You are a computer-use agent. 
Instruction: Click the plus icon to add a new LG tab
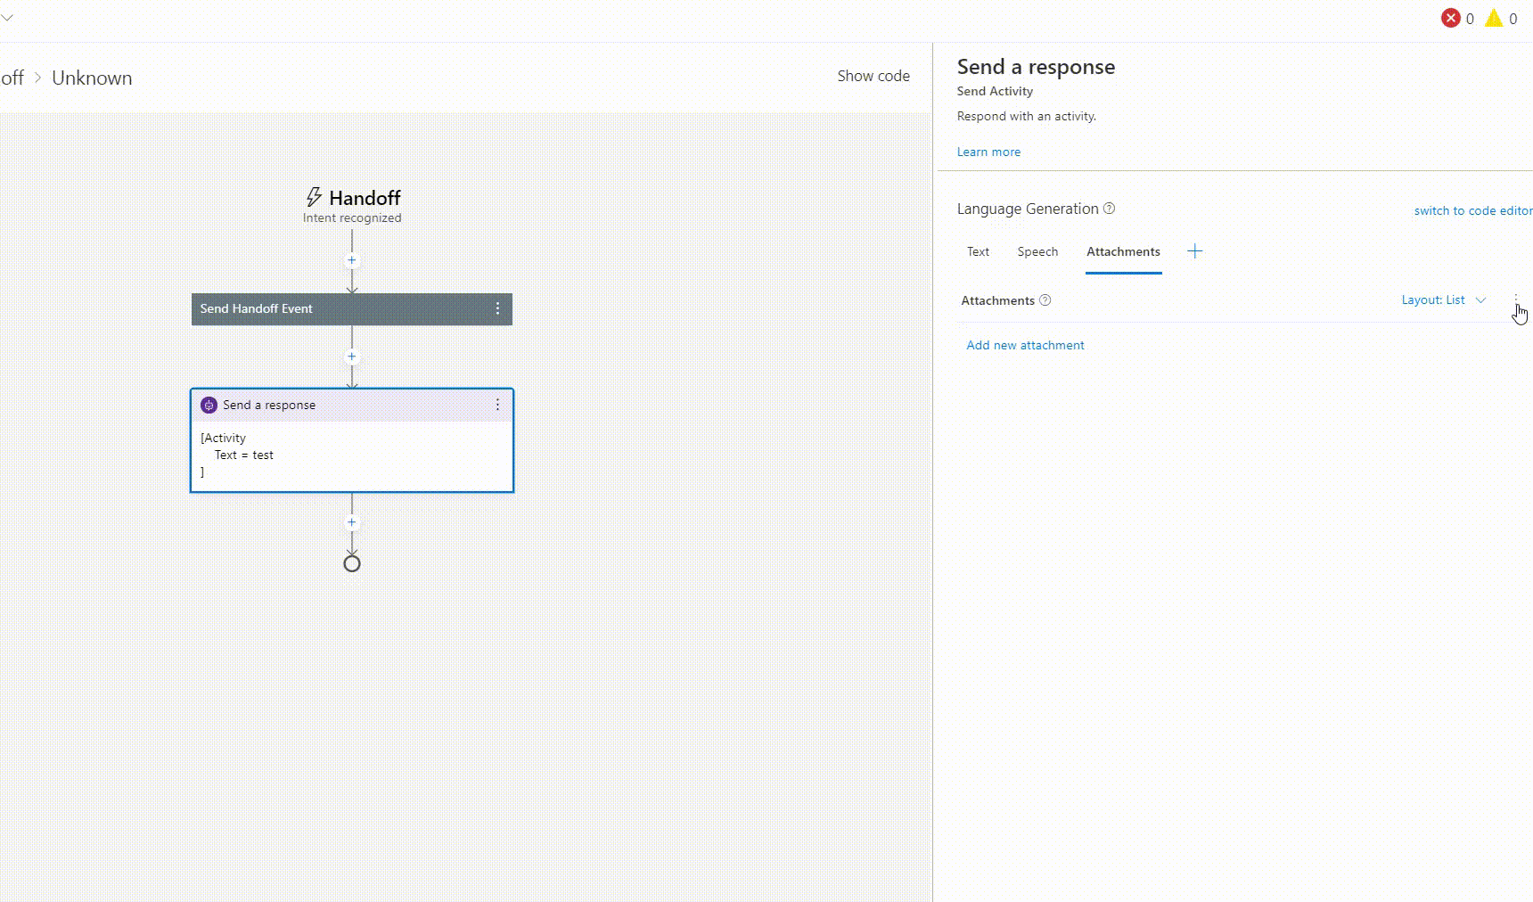[1194, 251]
